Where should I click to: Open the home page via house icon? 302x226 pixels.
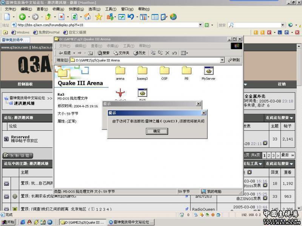(x=87, y=17)
